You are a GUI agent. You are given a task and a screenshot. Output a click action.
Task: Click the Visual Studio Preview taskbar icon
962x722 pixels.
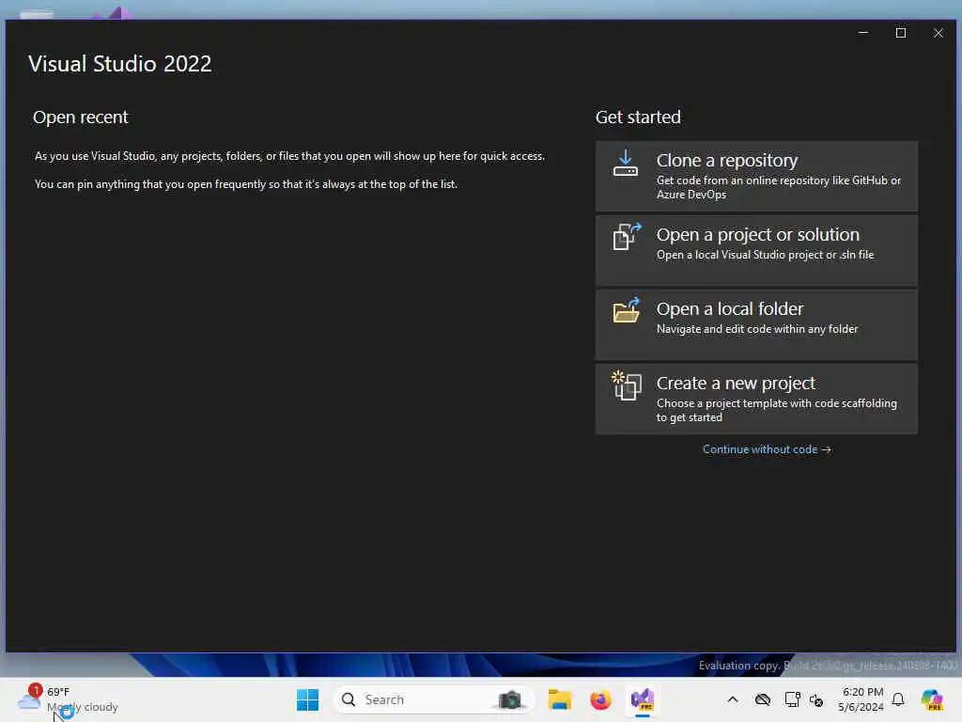(643, 699)
